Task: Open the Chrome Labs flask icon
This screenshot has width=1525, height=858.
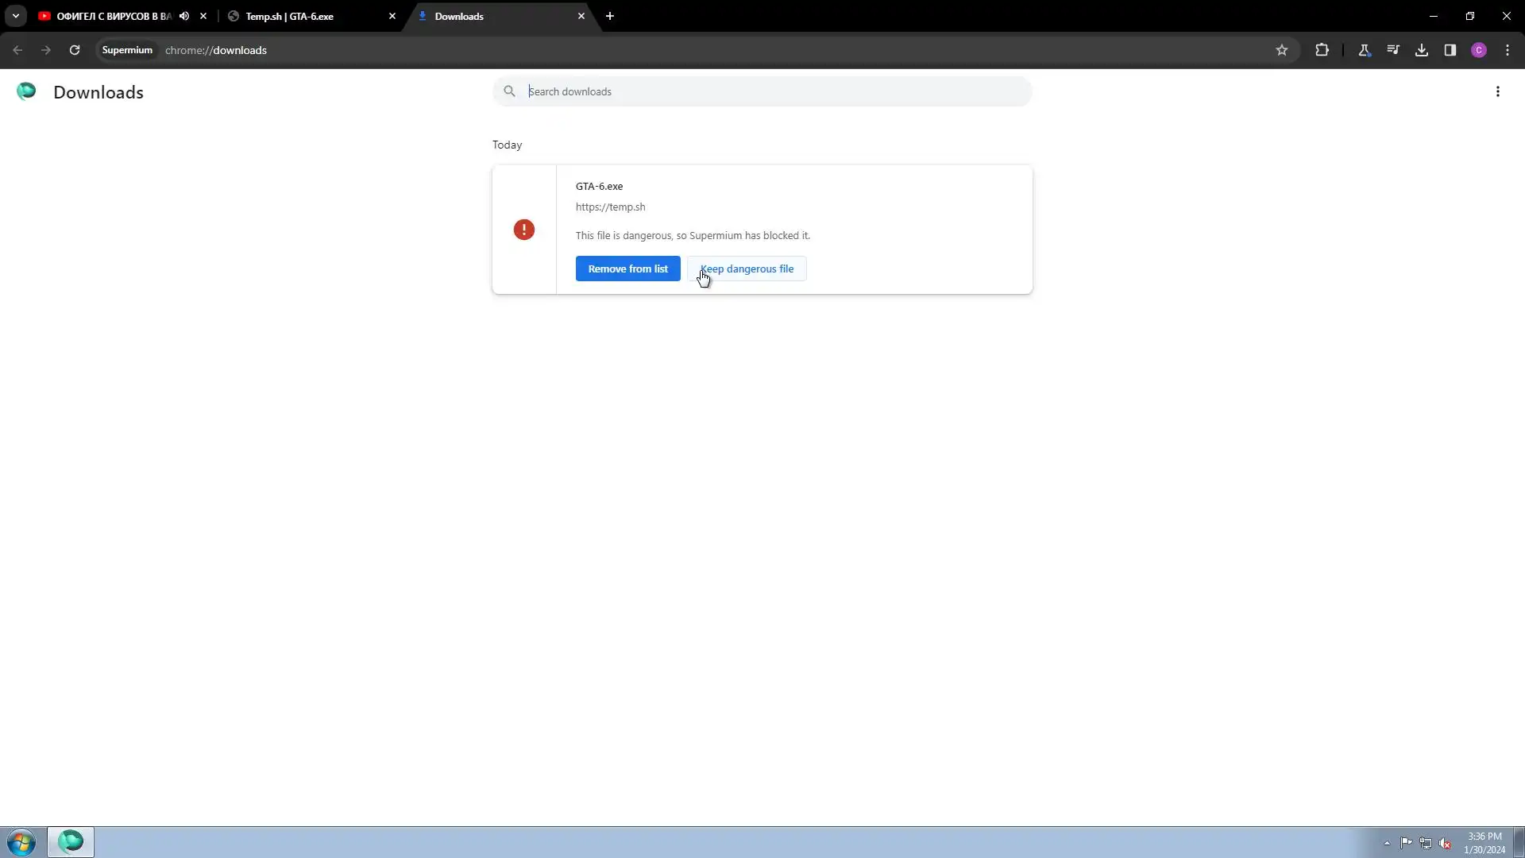Action: coord(1364,50)
